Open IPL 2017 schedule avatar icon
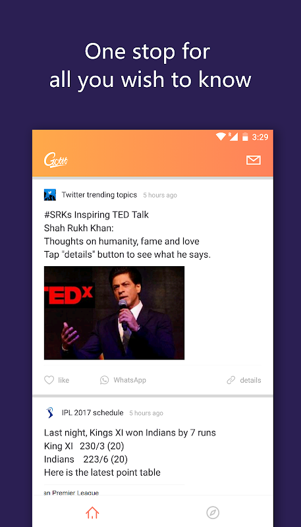 coord(50,413)
